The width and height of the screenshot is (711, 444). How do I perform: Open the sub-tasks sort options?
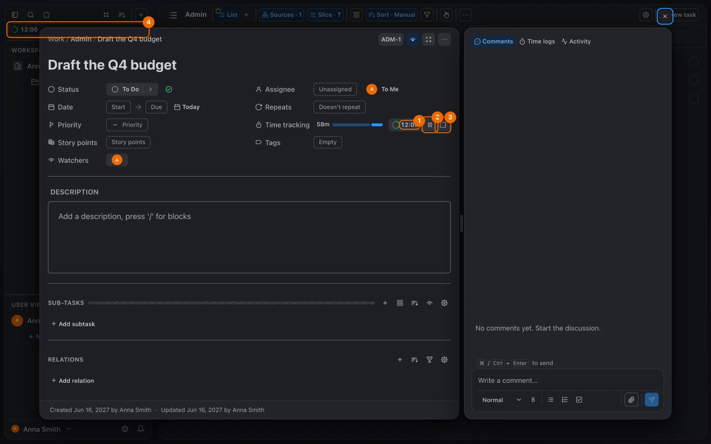[x=415, y=303]
